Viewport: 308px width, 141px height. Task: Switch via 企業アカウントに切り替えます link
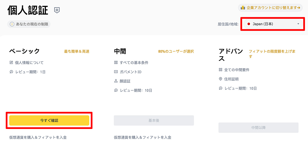(270, 8)
